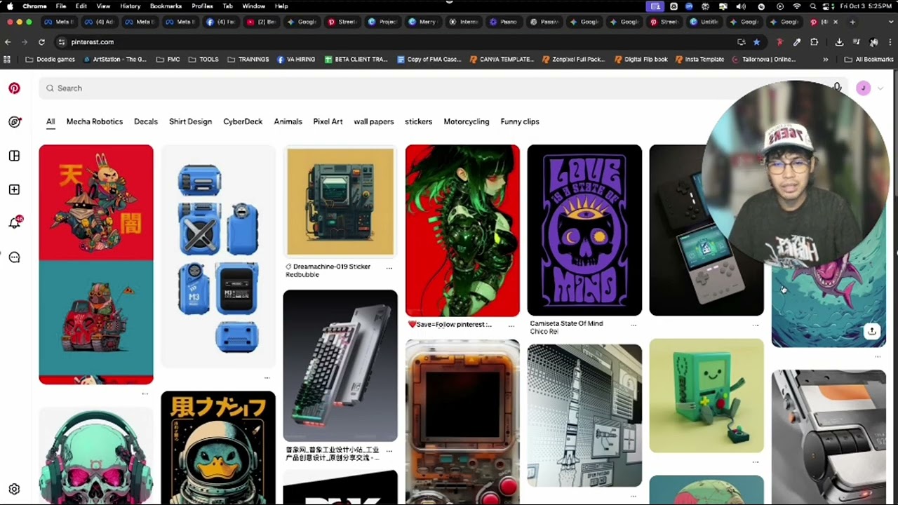Click the Camiseta State Of Mind title

click(566, 328)
